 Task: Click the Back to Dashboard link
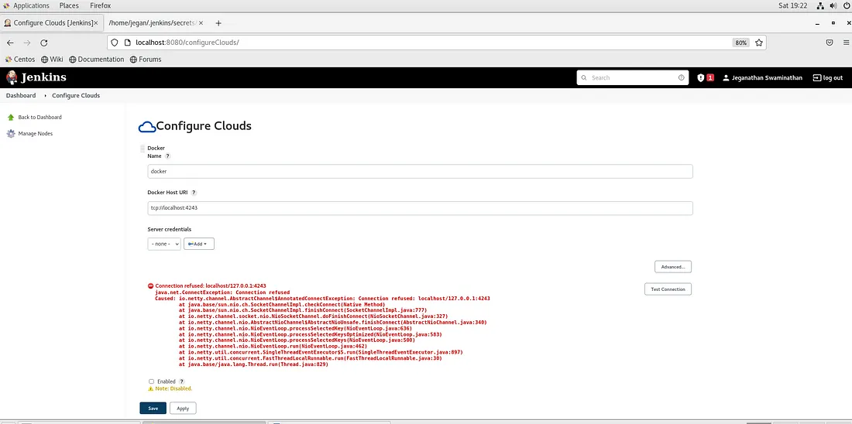coord(40,118)
